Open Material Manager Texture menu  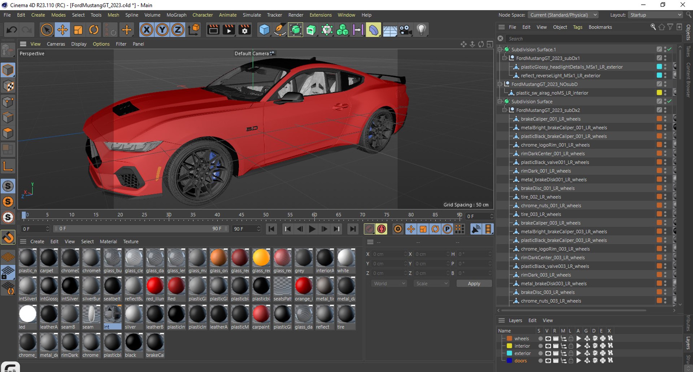tap(131, 241)
